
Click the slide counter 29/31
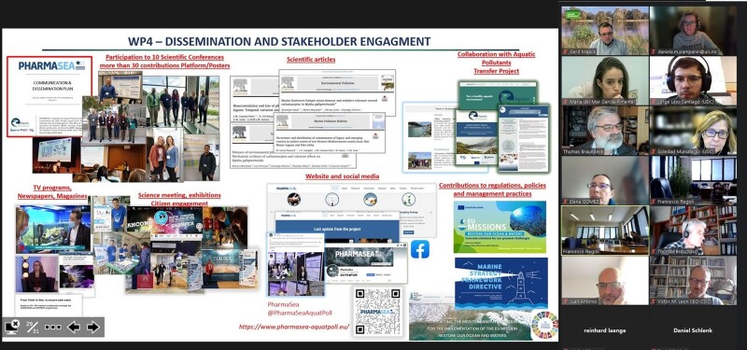click(33, 328)
